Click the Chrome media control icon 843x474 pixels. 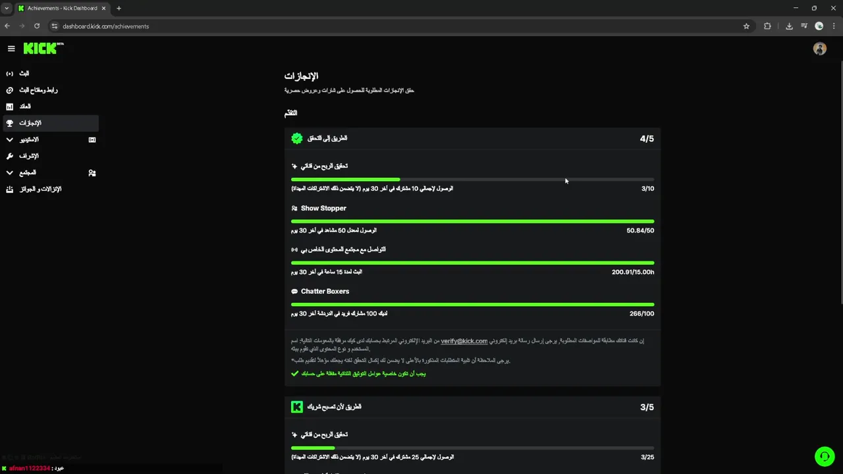tap(804, 26)
